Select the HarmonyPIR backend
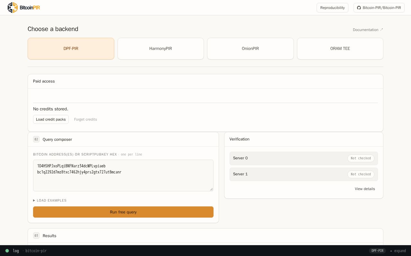 (161, 49)
